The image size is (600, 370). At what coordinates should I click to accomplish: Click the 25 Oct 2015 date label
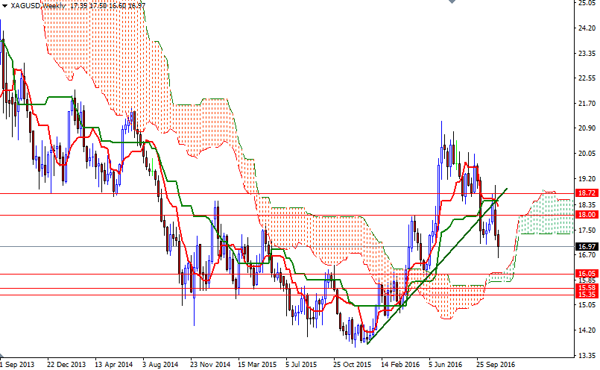coord(352,364)
